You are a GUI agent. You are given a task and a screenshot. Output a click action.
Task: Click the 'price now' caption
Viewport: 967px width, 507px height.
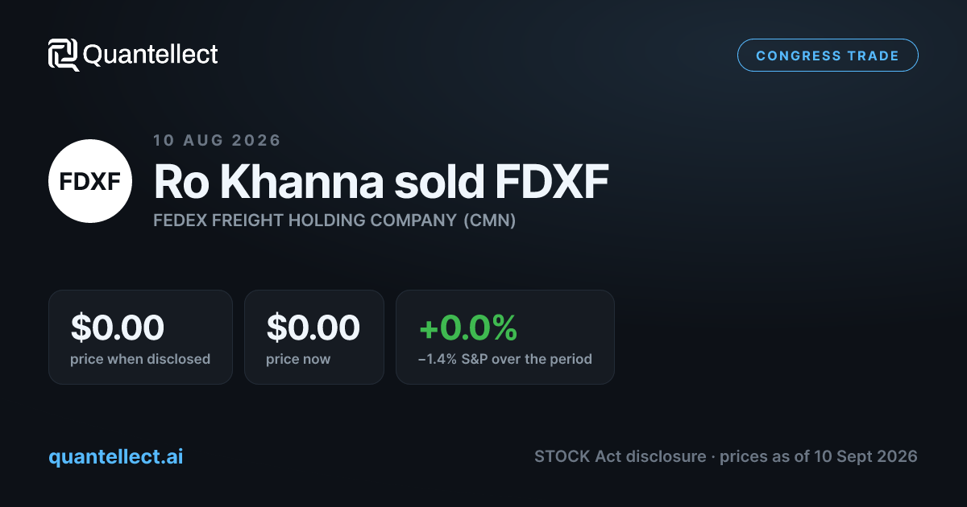[x=298, y=359]
